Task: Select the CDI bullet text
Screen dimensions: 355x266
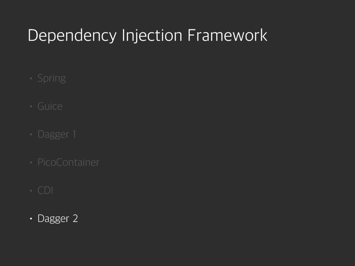Action: click(x=45, y=190)
